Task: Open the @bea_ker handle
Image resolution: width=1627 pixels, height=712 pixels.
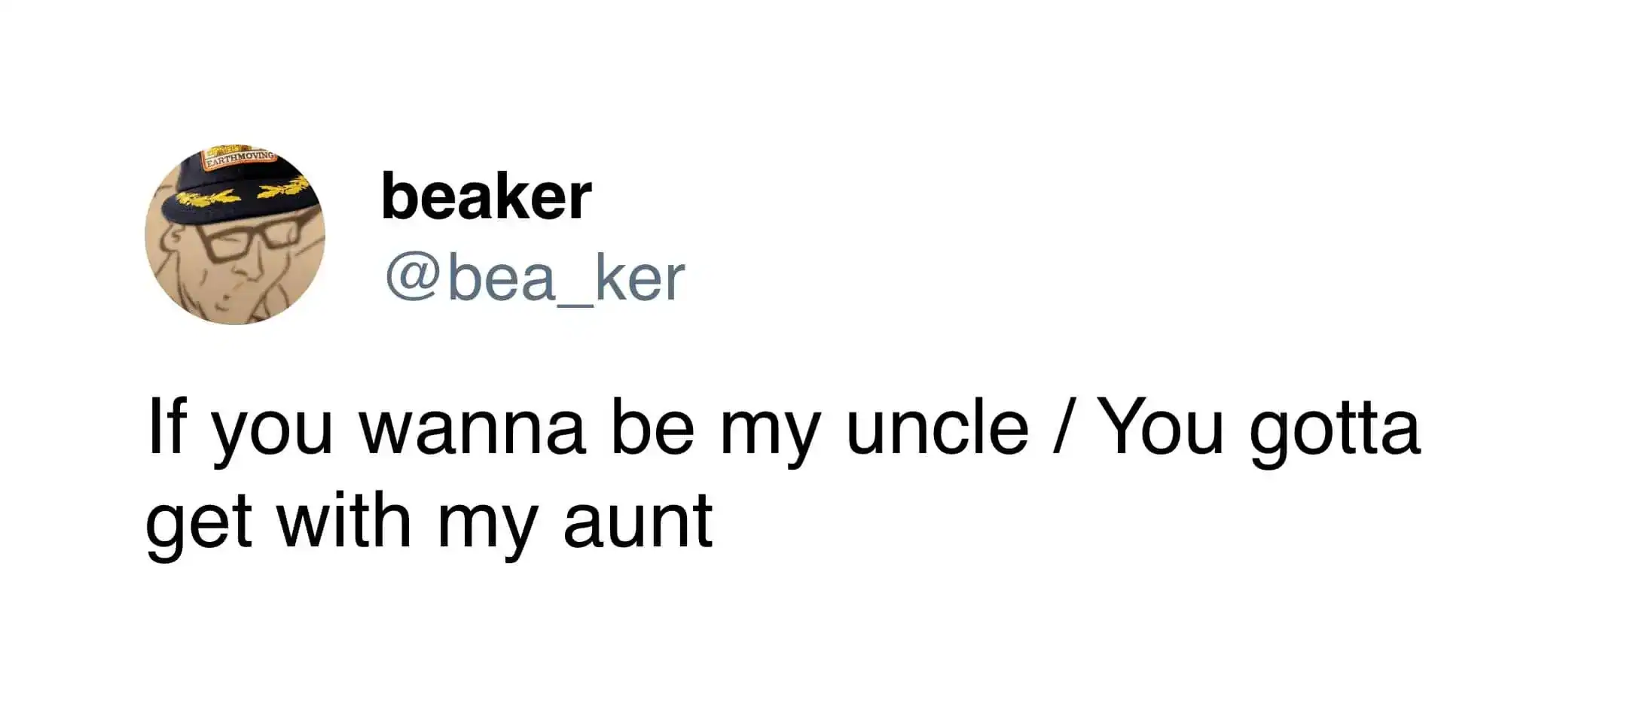Action: coord(535,278)
